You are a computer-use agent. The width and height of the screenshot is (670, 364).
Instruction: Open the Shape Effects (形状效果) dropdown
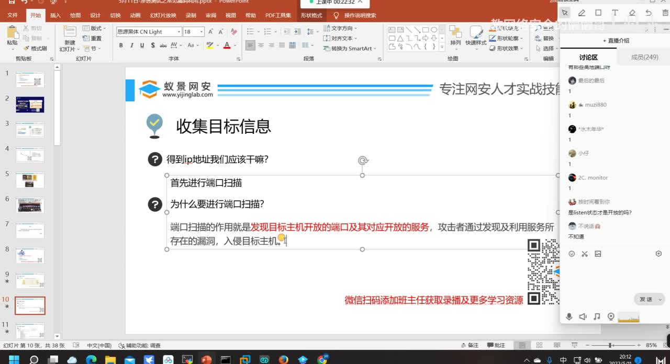(506, 48)
